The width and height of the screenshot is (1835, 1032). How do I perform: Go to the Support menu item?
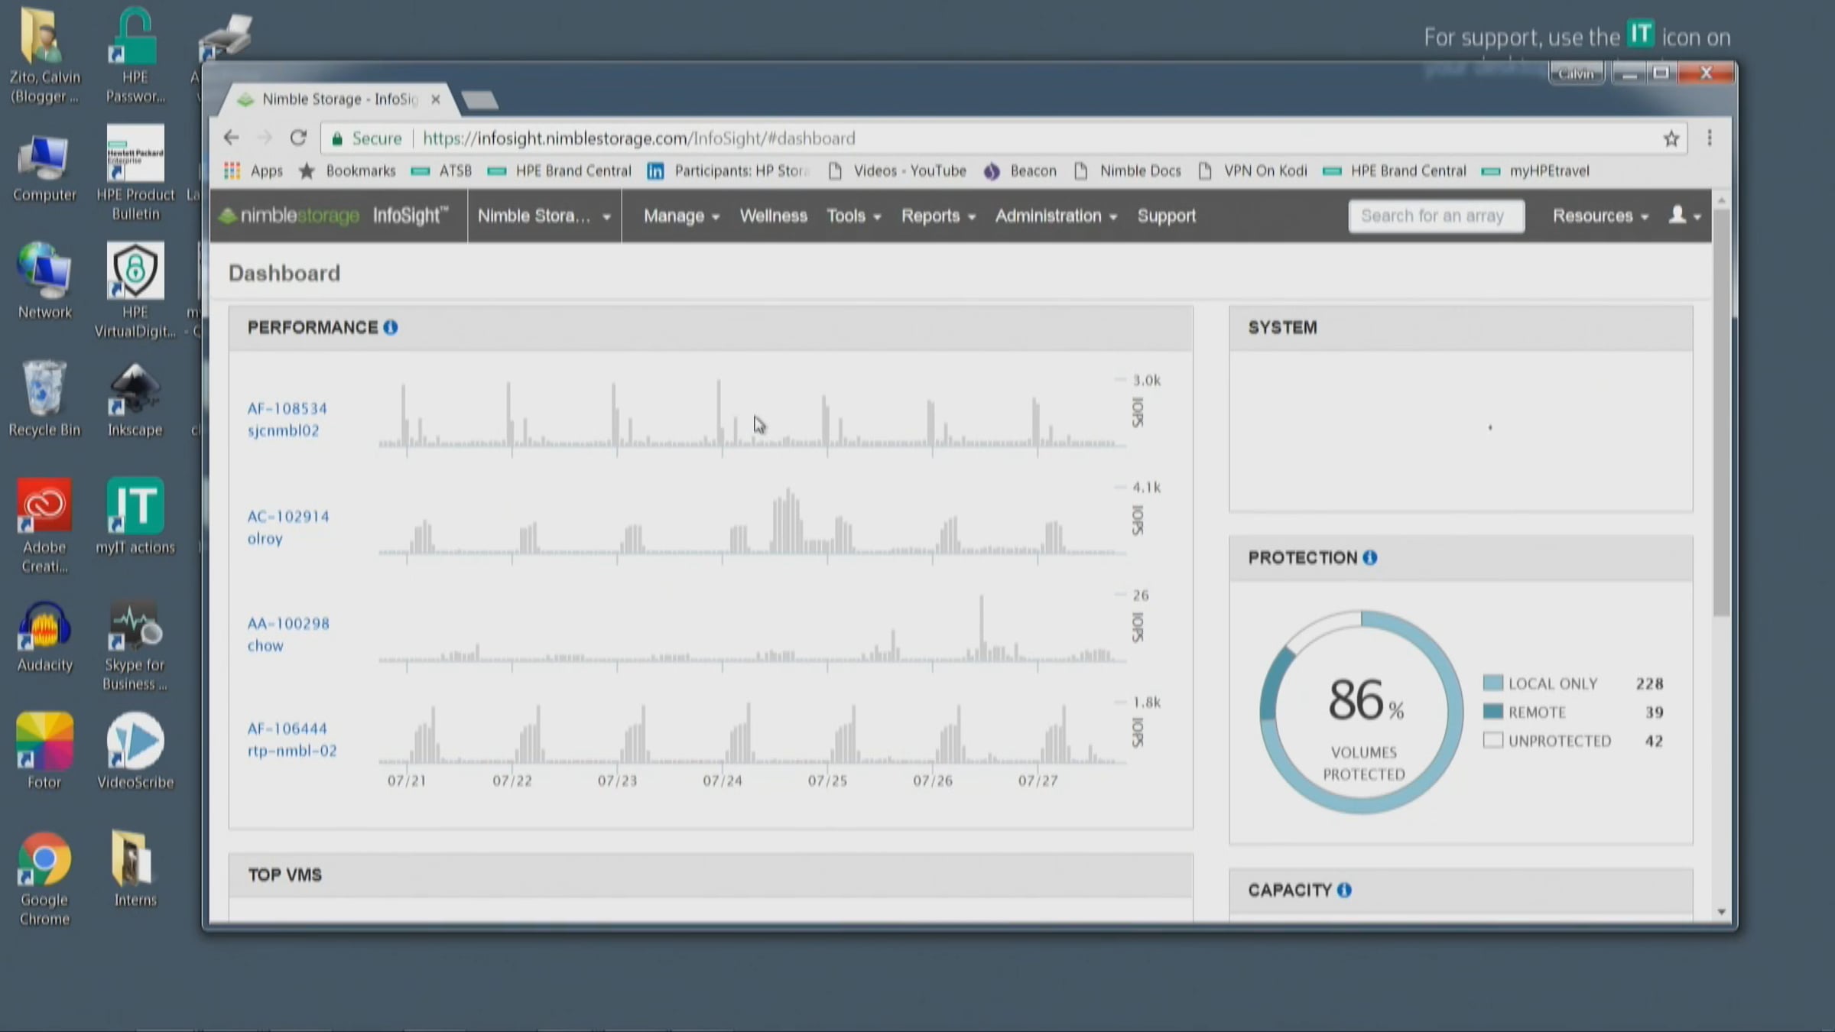click(1166, 216)
